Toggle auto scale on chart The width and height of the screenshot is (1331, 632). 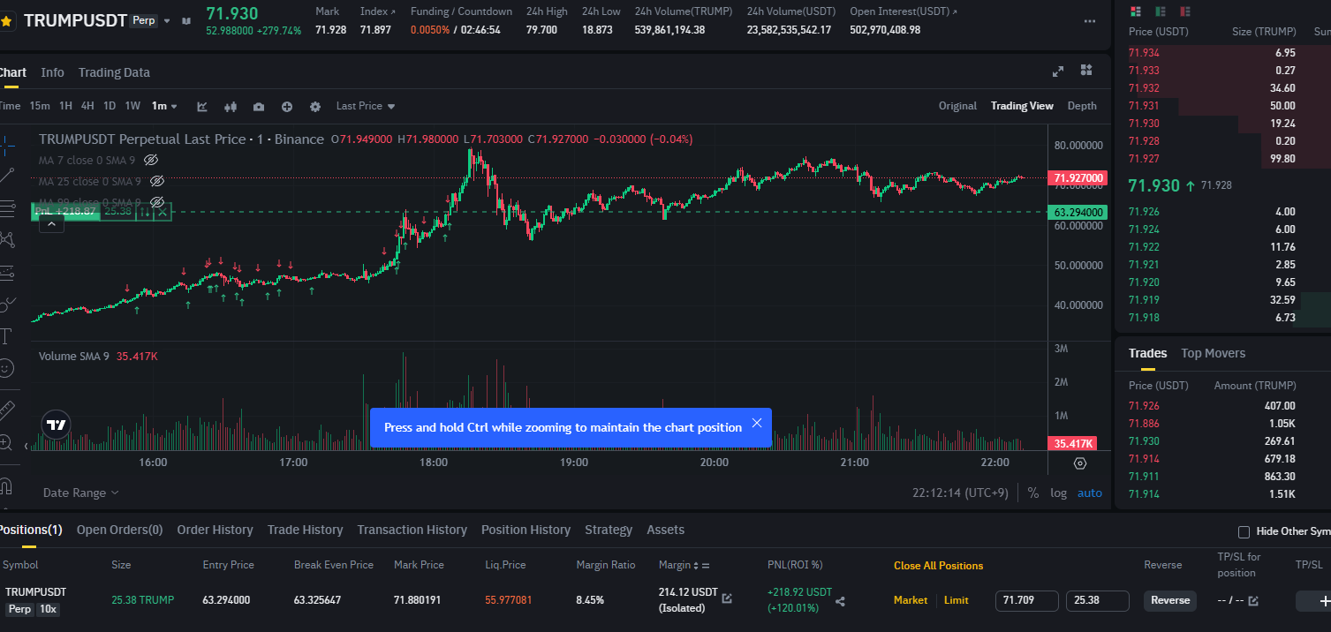[1090, 493]
